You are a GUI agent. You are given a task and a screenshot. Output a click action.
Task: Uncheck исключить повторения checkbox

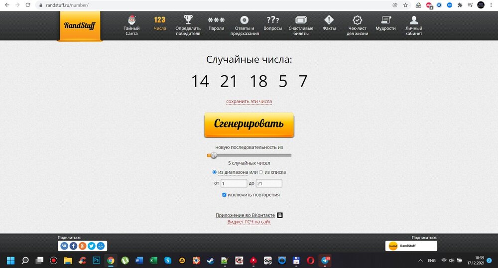[x=225, y=195]
